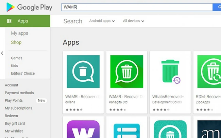Image resolution: width=221 pixels, height=138 pixels.
Task: Click the star rating under Rahagita Std app
Action: tap(118, 110)
